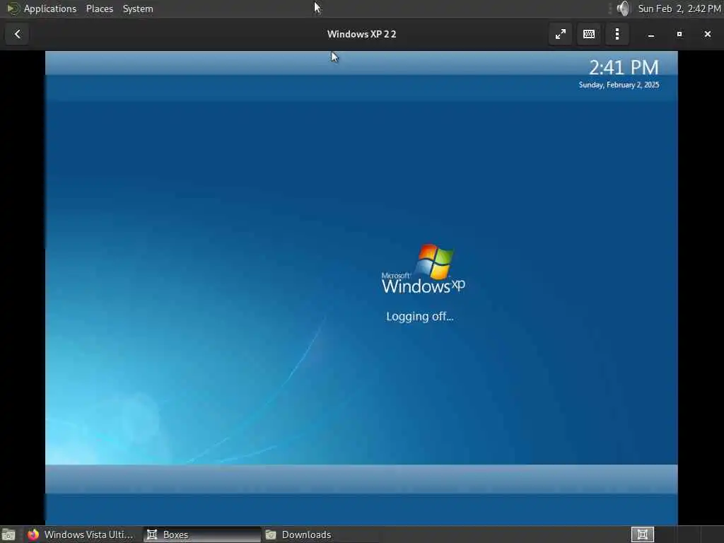Click the Sunday, February 2, 2025 date text

619,85
